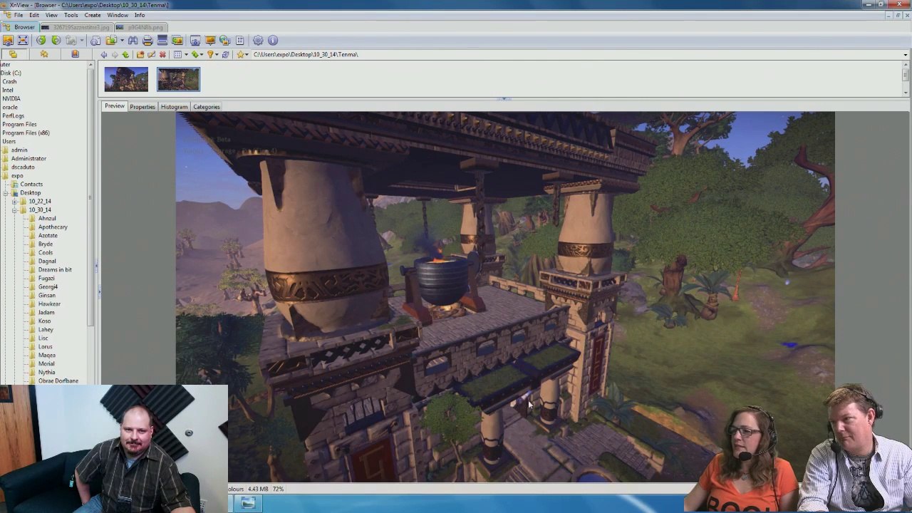Open the Ahnzul folder

(x=47, y=219)
